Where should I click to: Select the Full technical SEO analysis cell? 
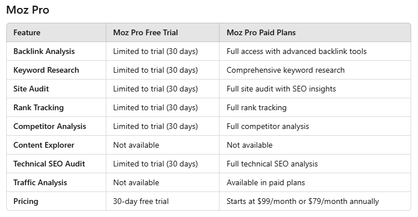click(x=272, y=164)
